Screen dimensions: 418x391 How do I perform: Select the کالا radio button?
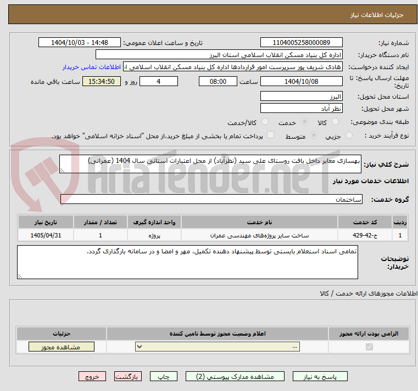tap(336, 122)
